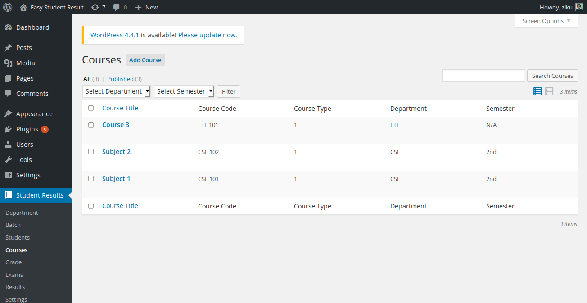Switch to list view icon

coord(537,91)
